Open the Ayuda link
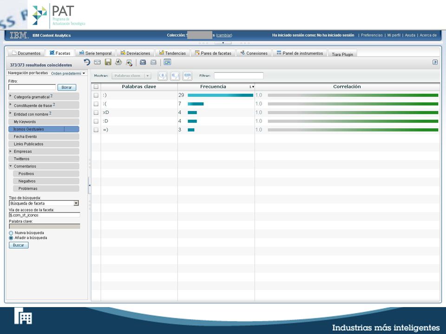446x334 pixels. pos(410,35)
